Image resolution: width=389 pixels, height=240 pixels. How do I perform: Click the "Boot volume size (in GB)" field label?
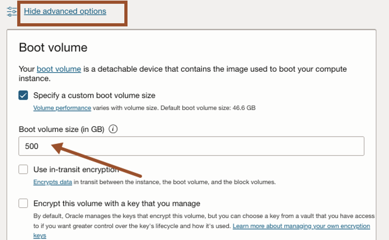coord(61,129)
